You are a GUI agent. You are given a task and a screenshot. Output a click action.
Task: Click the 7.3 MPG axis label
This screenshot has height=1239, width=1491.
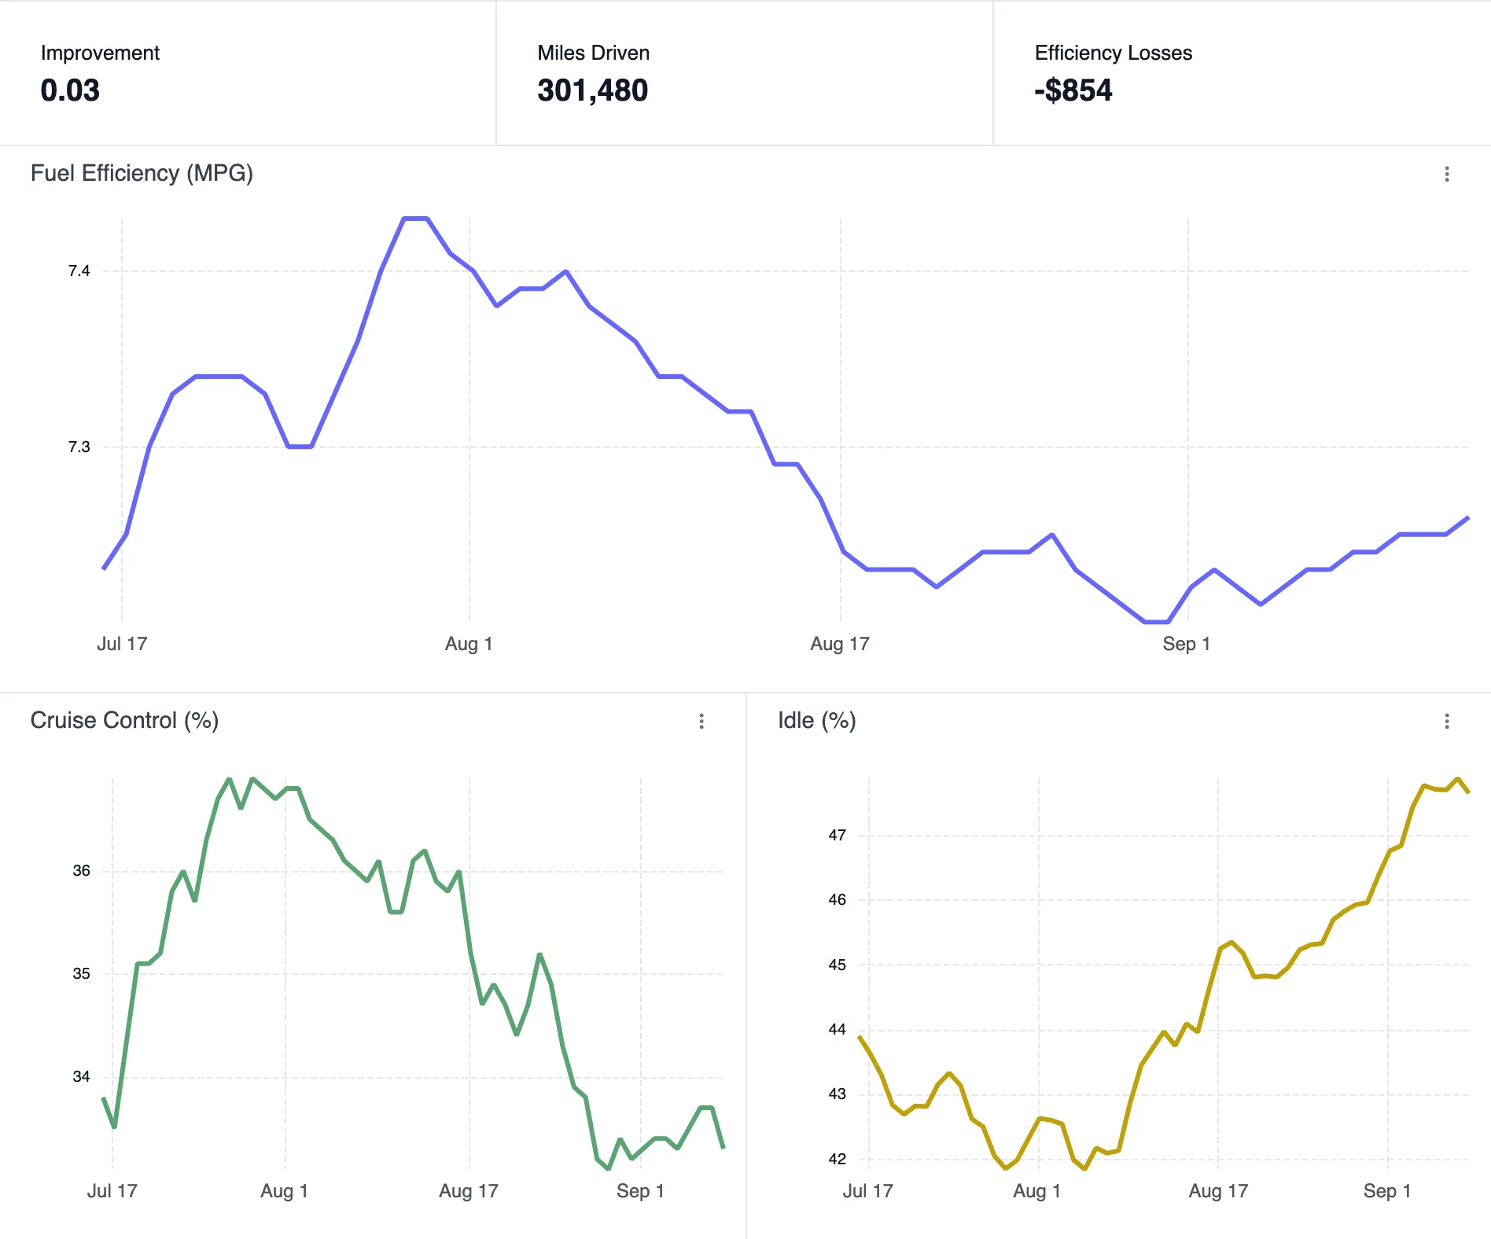click(79, 447)
